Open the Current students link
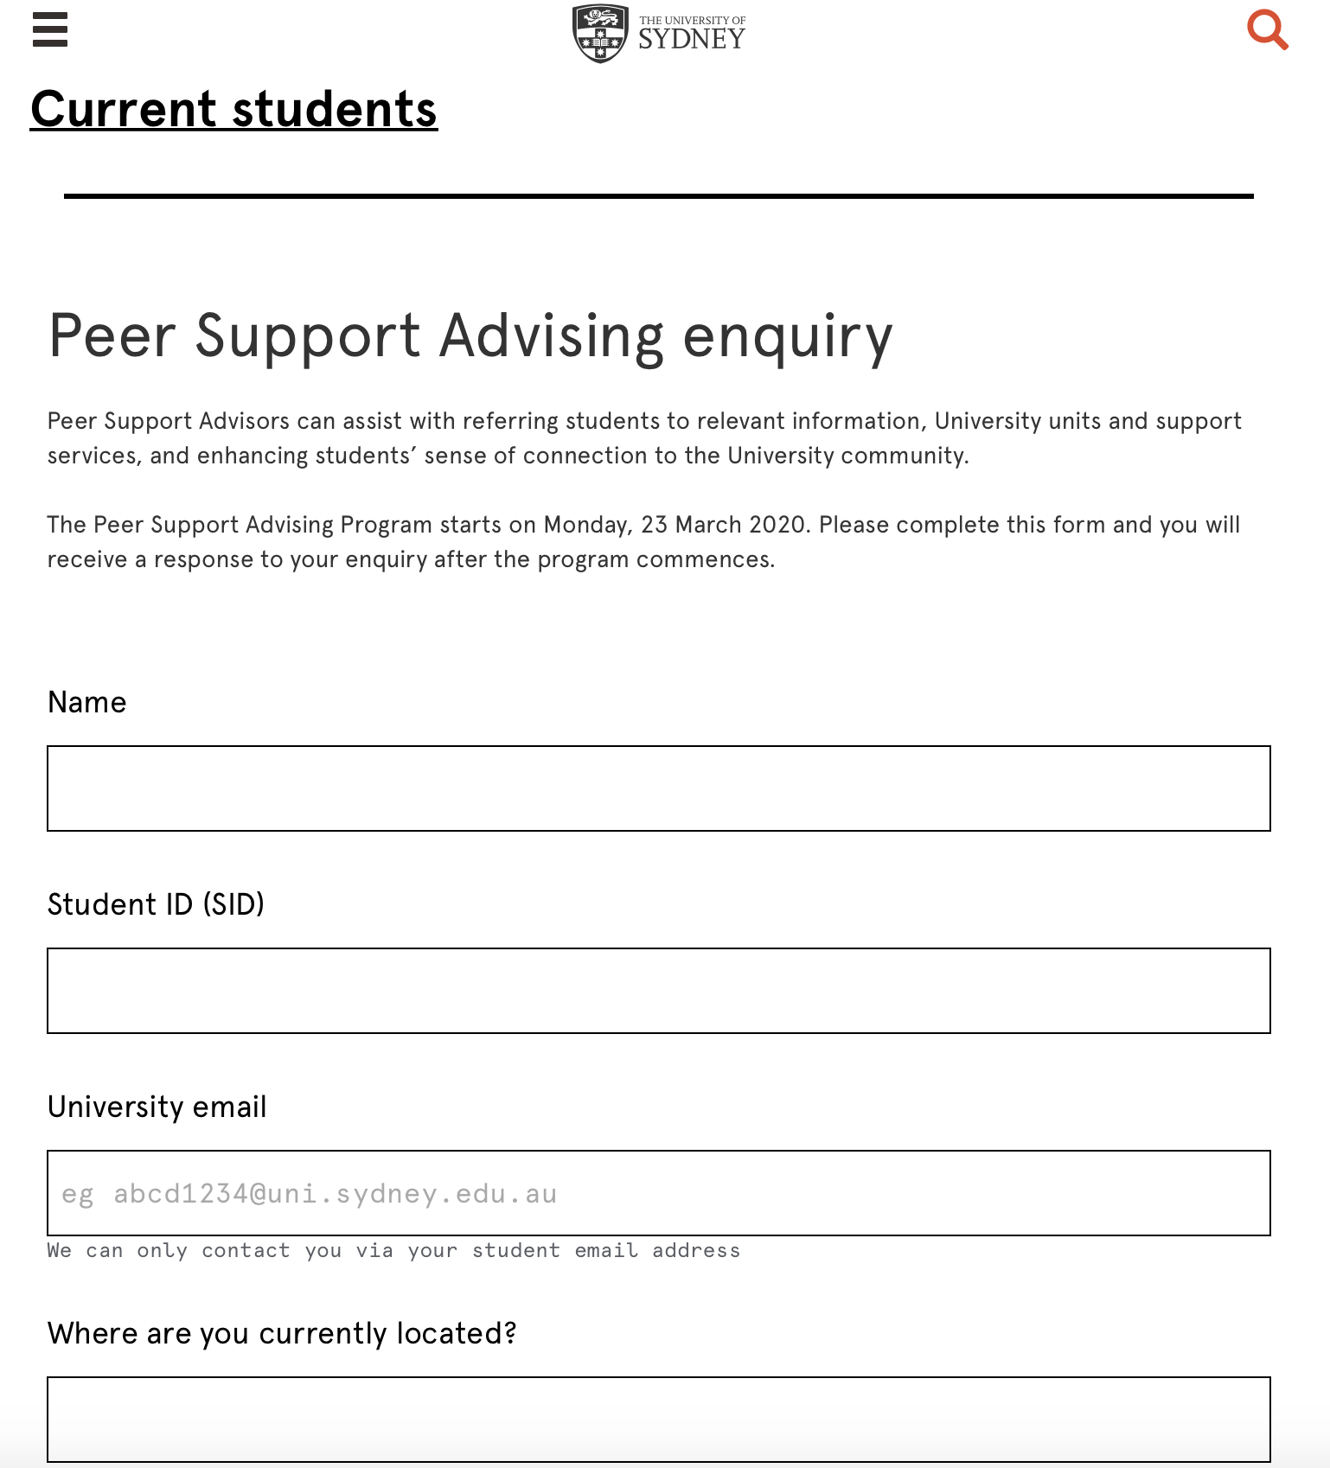The image size is (1330, 1468). click(233, 110)
